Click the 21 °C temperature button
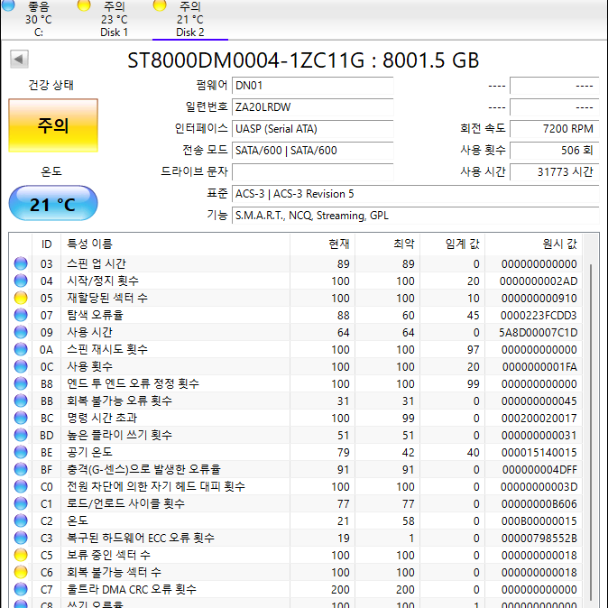Screen dimensions: 608x608 click(53, 203)
